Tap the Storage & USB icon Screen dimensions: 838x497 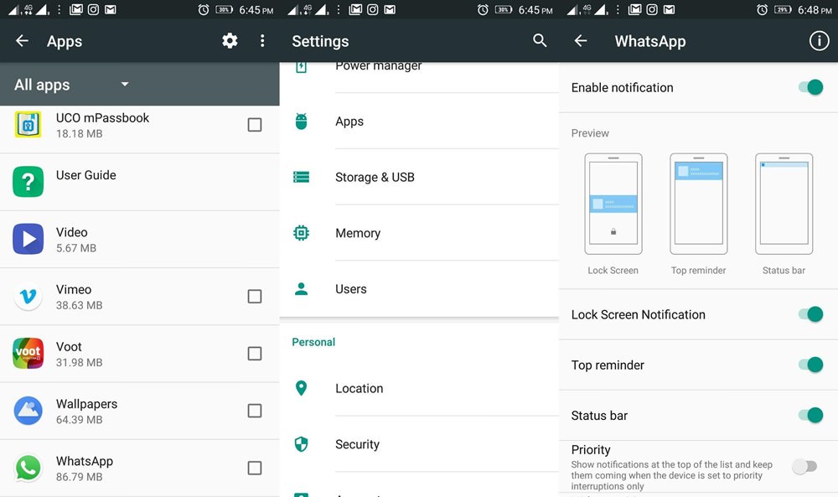coord(302,177)
